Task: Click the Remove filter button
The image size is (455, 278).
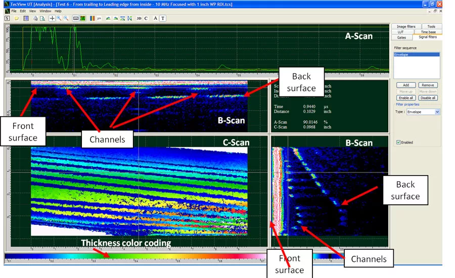Action: (428, 85)
